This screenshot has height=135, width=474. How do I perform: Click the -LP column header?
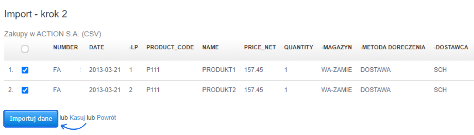tap(134, 48)
